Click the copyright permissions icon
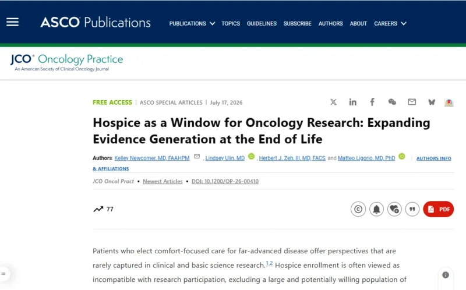This screenshot has height=290, width=466. coord(358,209)
